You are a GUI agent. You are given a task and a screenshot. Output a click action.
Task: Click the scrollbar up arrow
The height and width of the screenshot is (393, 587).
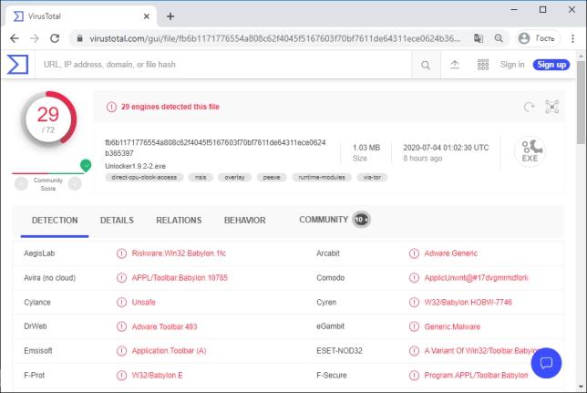coord(581,57)
